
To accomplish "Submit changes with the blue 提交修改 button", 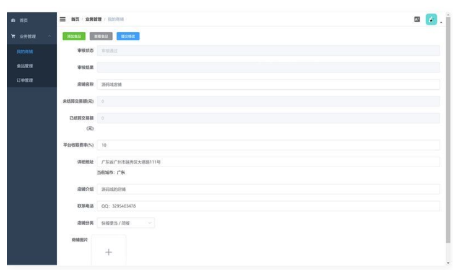I will (x=128, y=37).
